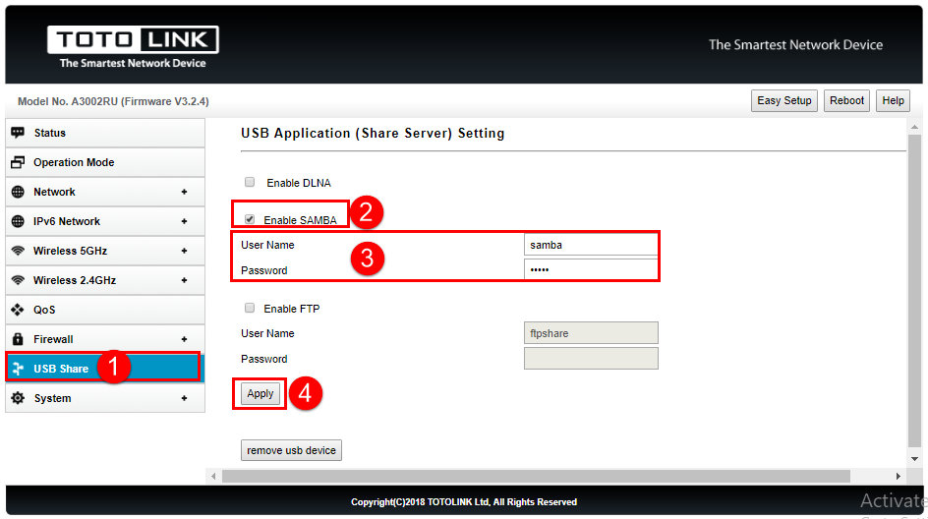Click the Network globe icon
Viewport: 928px width, 519px height.
[x=18, y=192]
